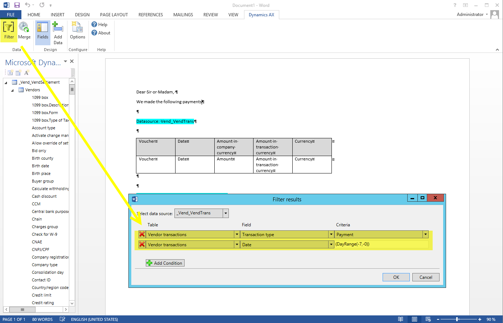Click the Save icon in quick access toolbar

click(17, 5)
